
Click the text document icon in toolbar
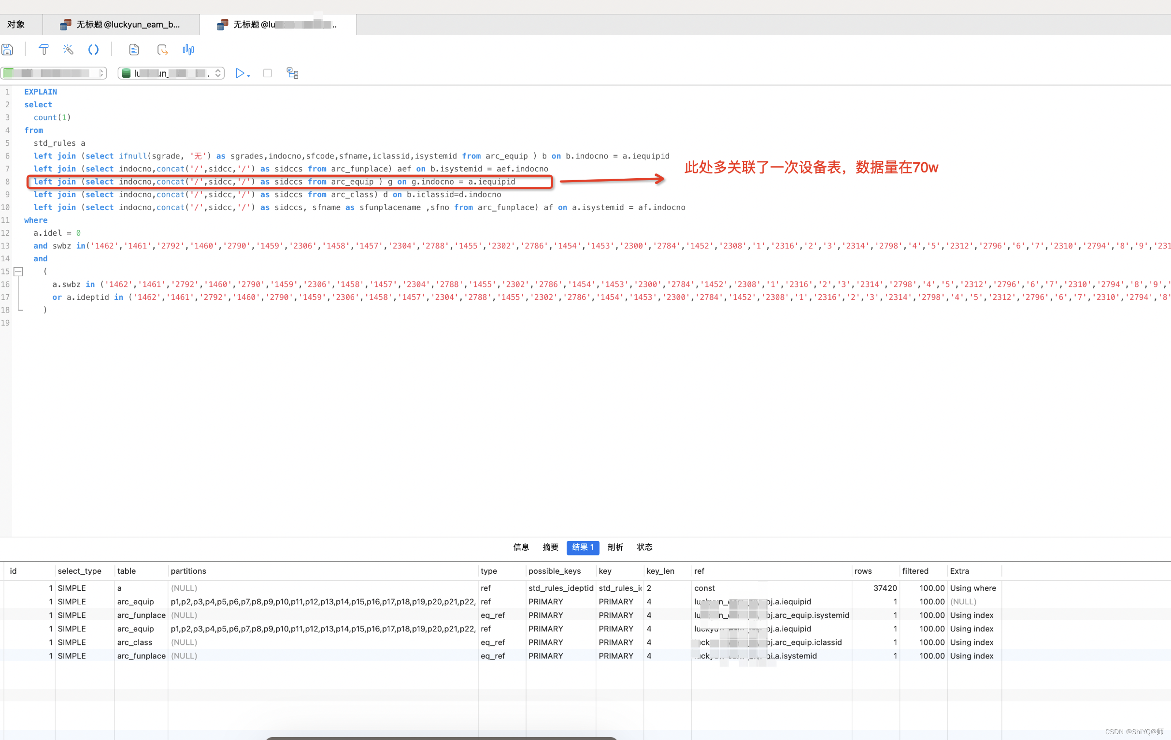[134, 50]
